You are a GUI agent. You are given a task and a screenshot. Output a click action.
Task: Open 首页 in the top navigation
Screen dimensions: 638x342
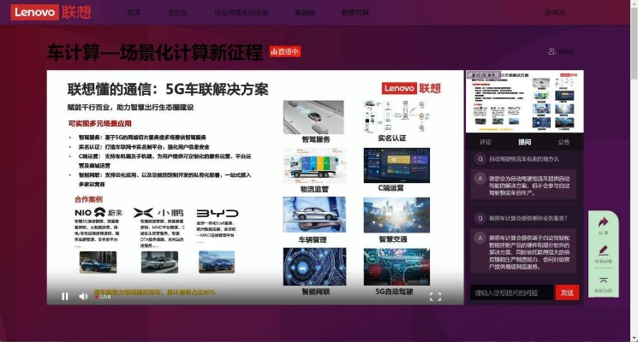(134, 13)
